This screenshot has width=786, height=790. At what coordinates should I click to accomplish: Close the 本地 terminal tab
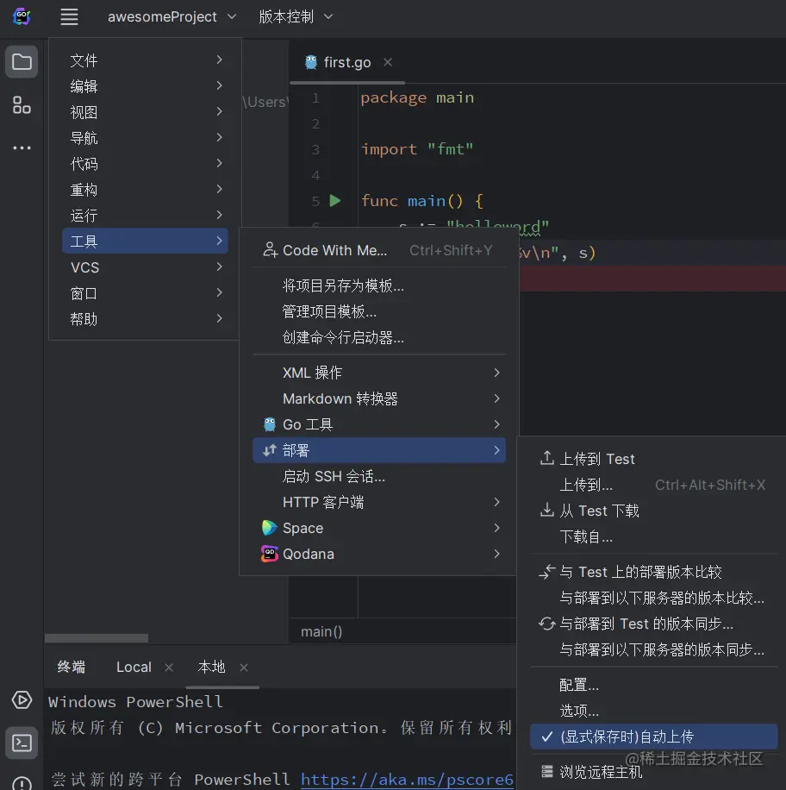pyautogui.click(x=244, y=668)
